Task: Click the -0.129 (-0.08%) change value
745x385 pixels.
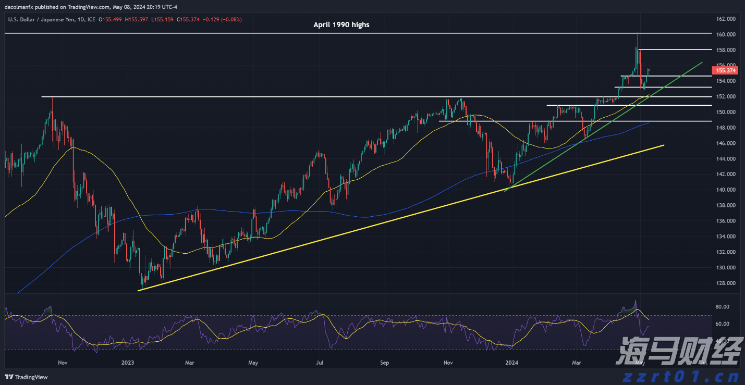Action: point(222,19)
